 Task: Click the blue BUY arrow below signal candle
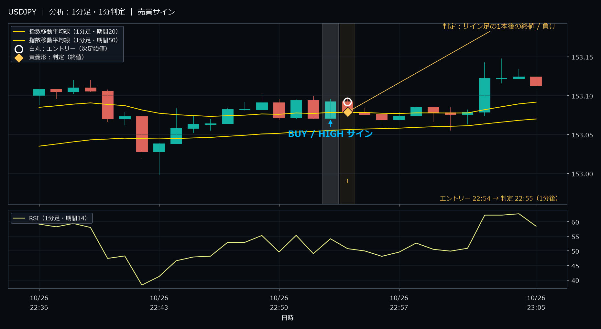[x=330, y=123]
